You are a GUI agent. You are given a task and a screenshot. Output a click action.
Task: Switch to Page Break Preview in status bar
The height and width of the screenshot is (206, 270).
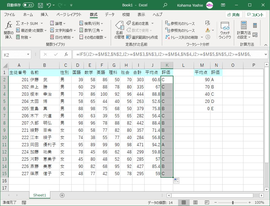pos(207,202)
